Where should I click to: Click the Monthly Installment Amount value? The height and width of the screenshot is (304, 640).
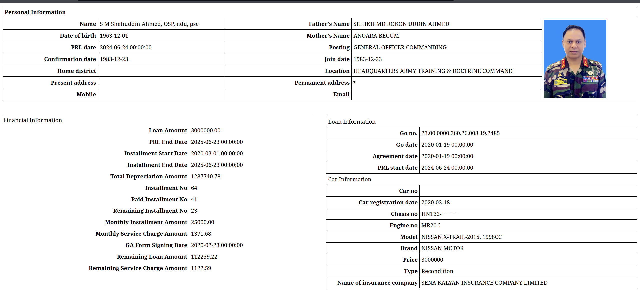coord(202,222)
